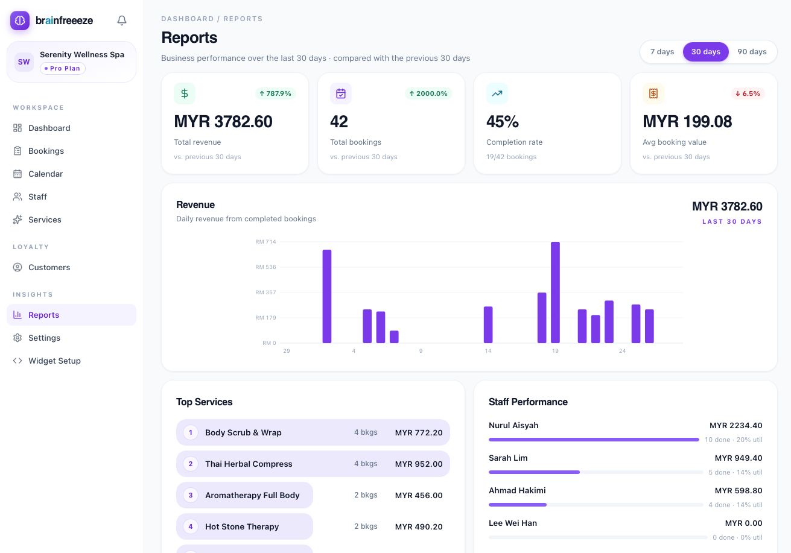791x553 pixels.
Task: Click the DASHBOARD breadcrumb link
Action: pos(188,19)
